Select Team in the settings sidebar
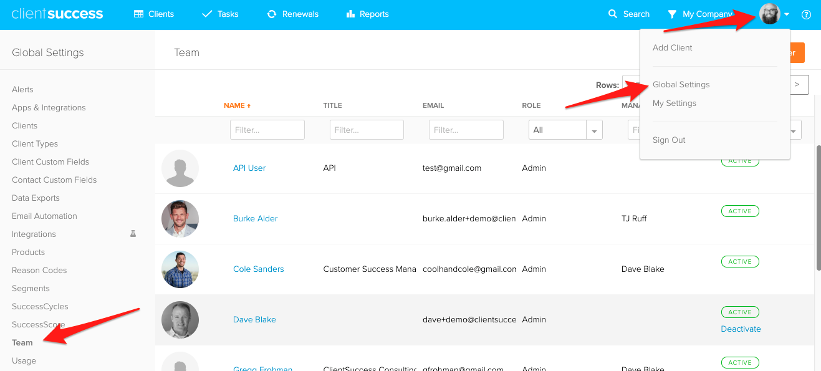The height and width of the screenshot is (371, 821). tap(22, 342)
